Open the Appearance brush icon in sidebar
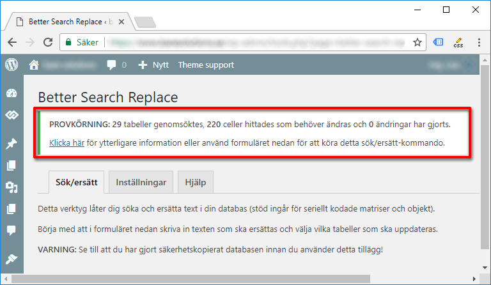This screenshot has height=285, width=491. click(11, 259)
